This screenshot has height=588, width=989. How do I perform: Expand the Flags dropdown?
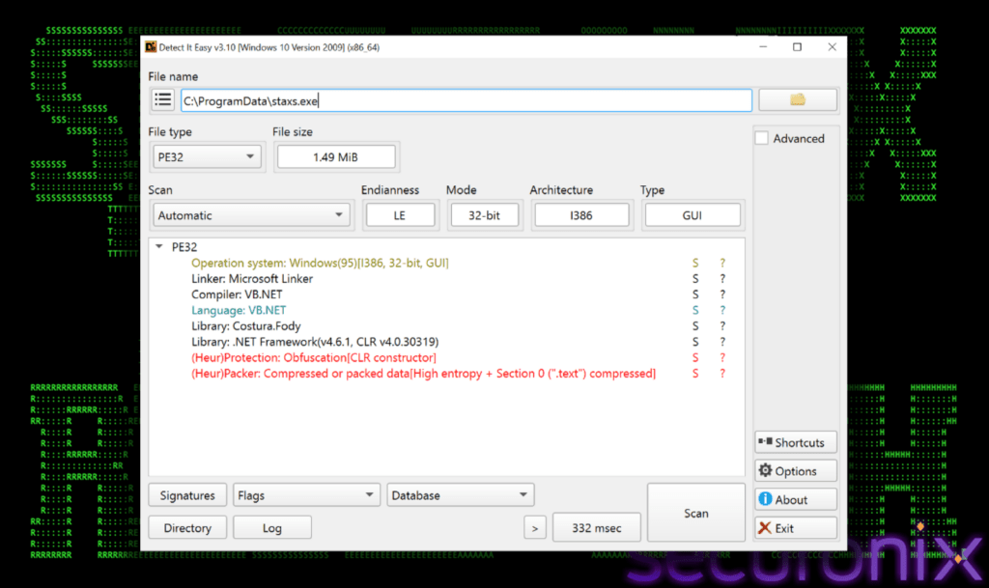[x=306, y=495]
